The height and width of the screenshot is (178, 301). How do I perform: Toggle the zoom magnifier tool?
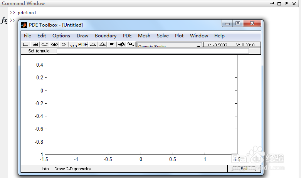click(131, 44)
